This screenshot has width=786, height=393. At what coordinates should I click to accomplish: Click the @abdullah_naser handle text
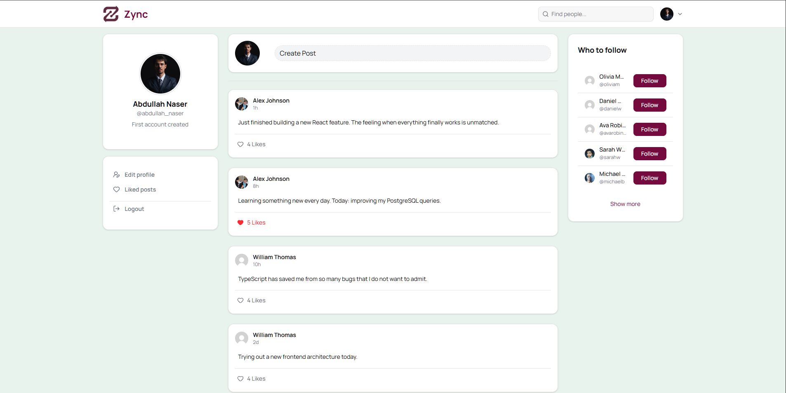point(160,113)
